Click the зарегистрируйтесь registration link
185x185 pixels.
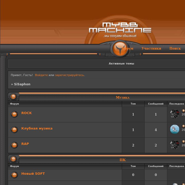(70, 75)
